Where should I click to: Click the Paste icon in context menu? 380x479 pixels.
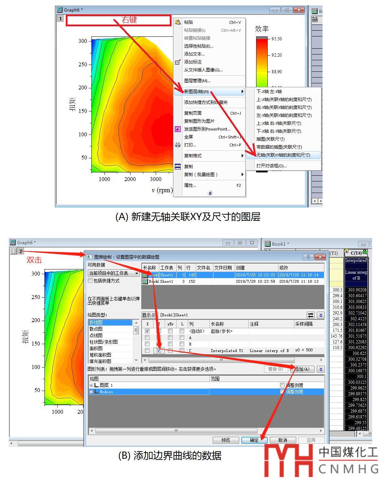click(x=177, y=22)
